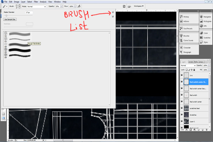
Task: Open the Flow slider arrow
Action: 75,6
